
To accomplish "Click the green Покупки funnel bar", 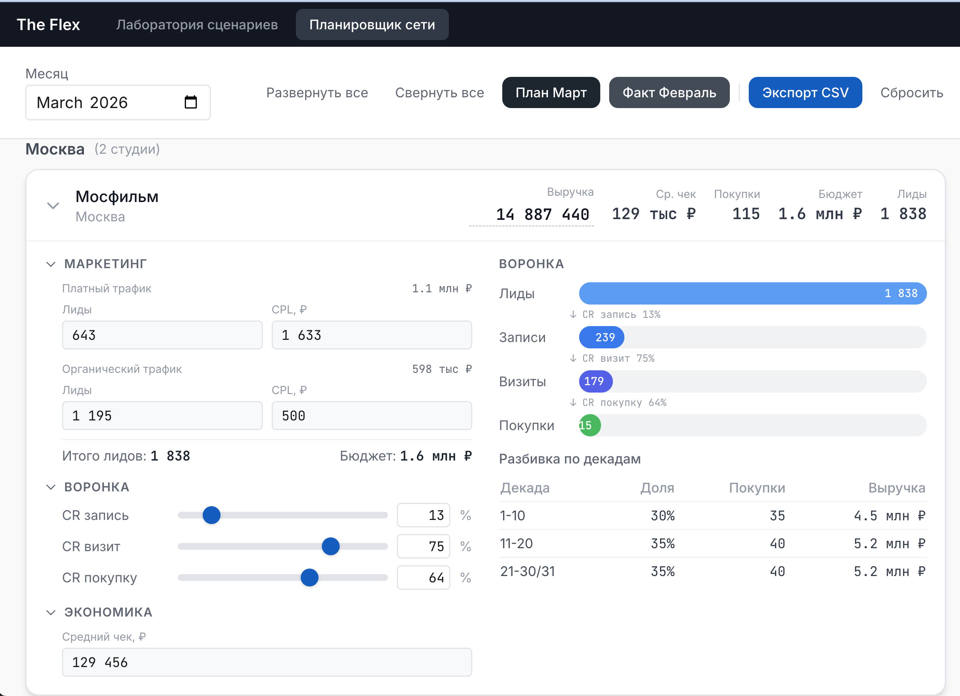I will tap(590, 426).
